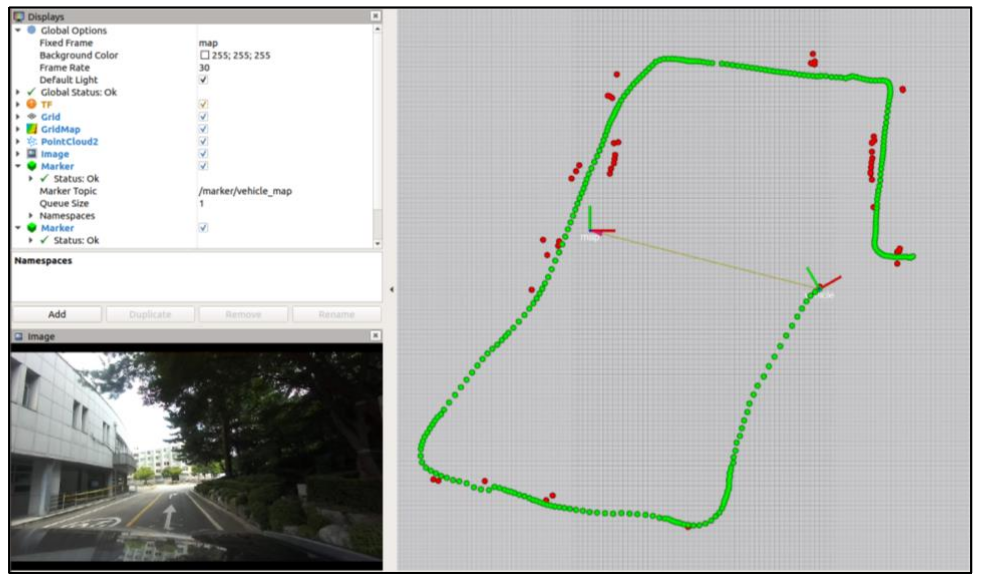Select the PointCloud2 display icon
Image resolution: width=981 pixels, height=581 pixels.
[x=32, y=141]
